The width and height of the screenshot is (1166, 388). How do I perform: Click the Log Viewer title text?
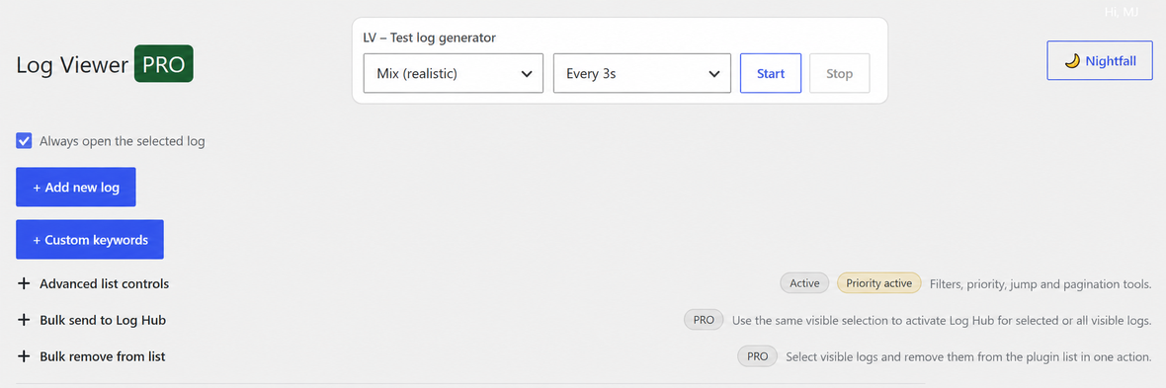click(x=72, y=65)
